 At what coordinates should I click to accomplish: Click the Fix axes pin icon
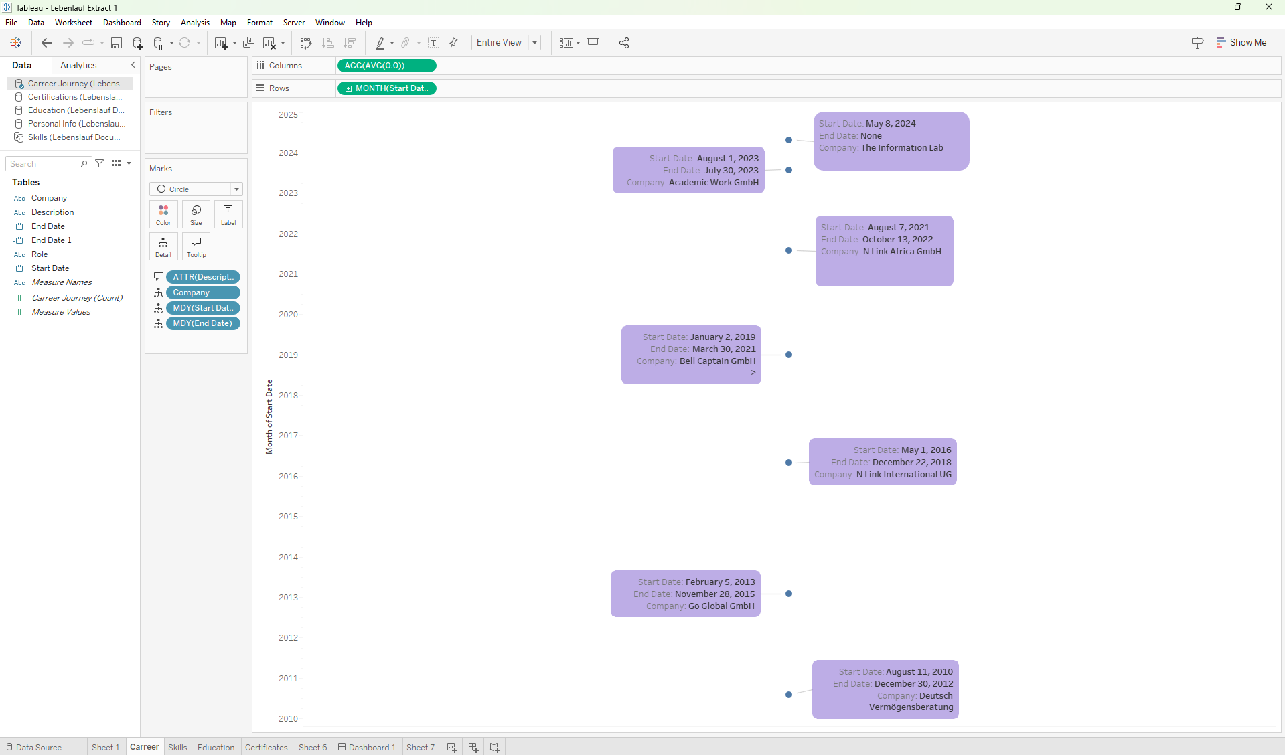pos(453,43)
